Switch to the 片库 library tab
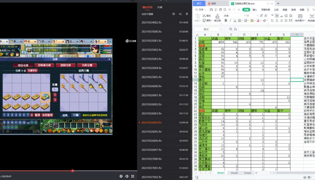Viewport: 315px width, 180px height. pos(160,7)
